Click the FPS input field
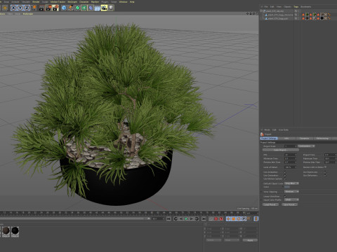This screenshot has height=252, width=337. coord(291,155)
